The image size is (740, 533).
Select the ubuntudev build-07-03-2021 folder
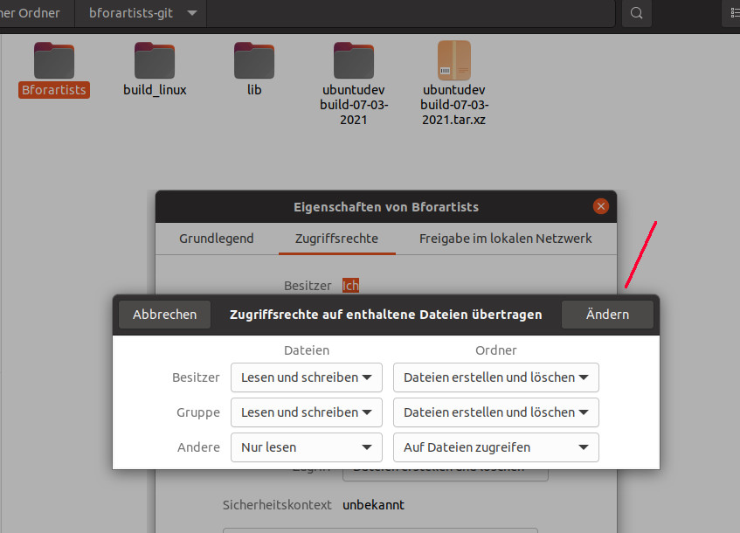354,60
